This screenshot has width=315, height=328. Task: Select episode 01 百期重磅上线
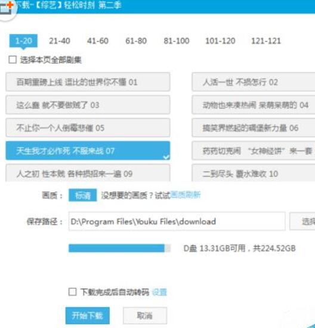88,82
